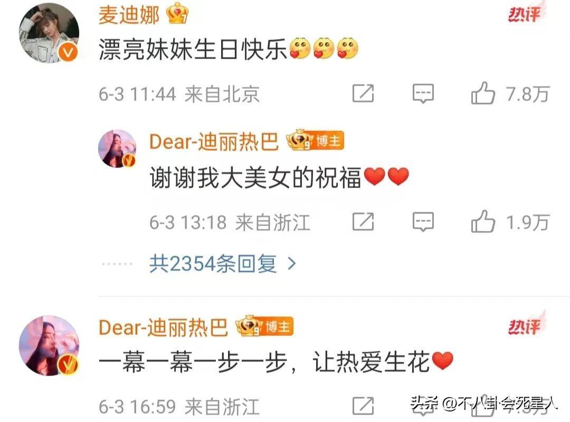
Task: Tap the crown badge next to 麦迪娜
Action: pyautogui.click(x=177, y=13)
